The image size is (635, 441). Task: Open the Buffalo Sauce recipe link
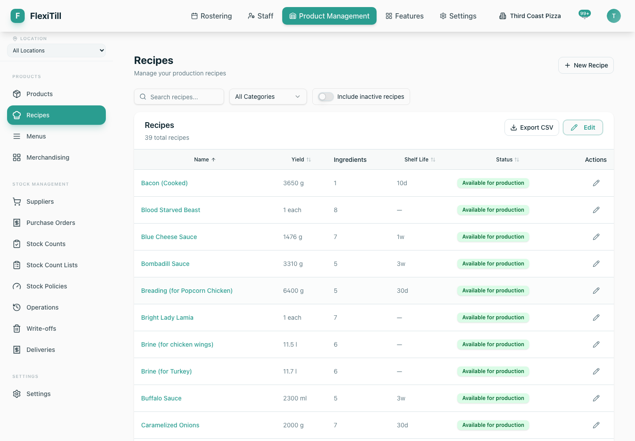pos(161,398)
